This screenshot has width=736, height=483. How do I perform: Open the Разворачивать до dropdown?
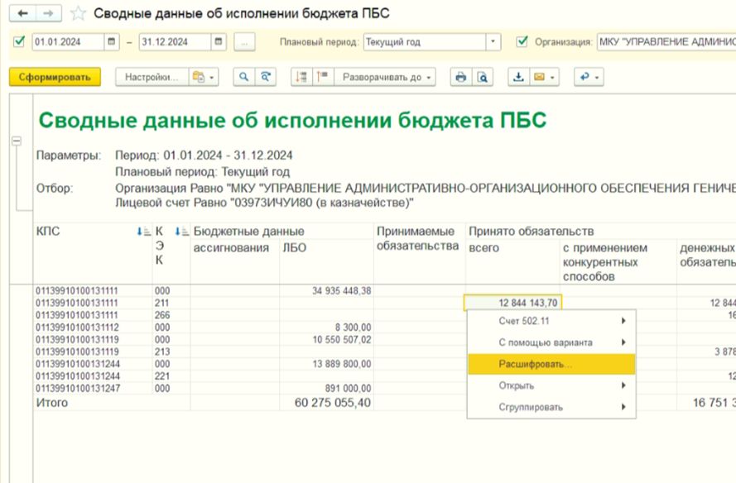pos(385,77)
